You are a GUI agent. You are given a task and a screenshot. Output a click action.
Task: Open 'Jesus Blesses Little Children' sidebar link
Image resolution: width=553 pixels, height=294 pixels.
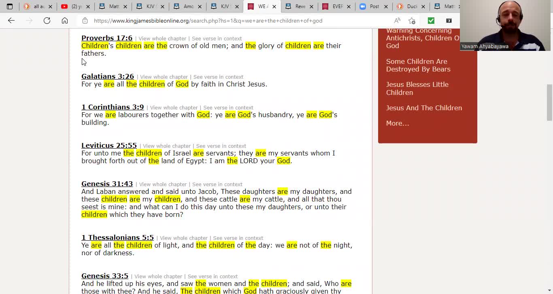tap(417, 88)
